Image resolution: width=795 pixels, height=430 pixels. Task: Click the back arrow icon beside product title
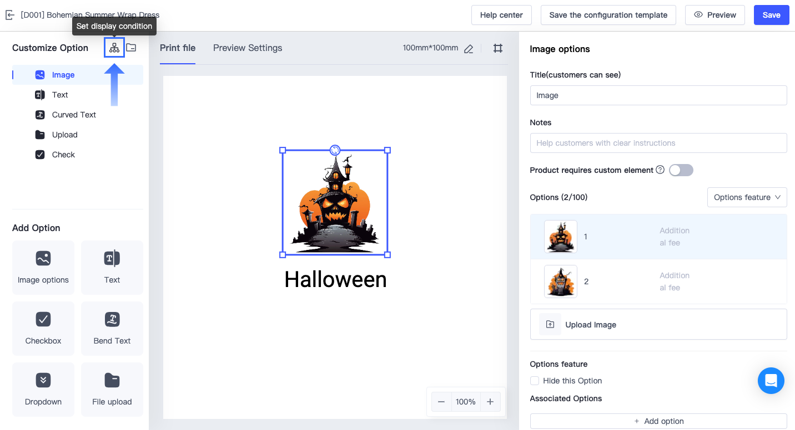[x=9, y=15]
